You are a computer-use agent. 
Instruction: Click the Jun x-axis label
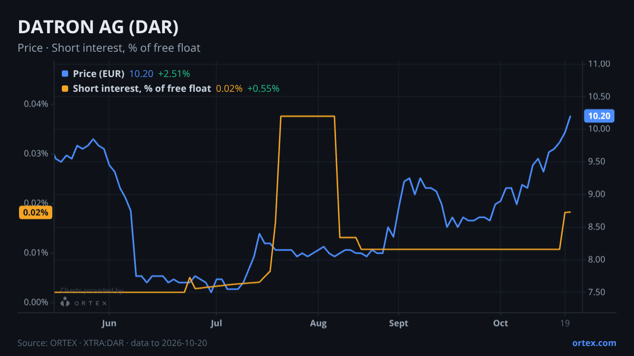(x=109, y=323)
